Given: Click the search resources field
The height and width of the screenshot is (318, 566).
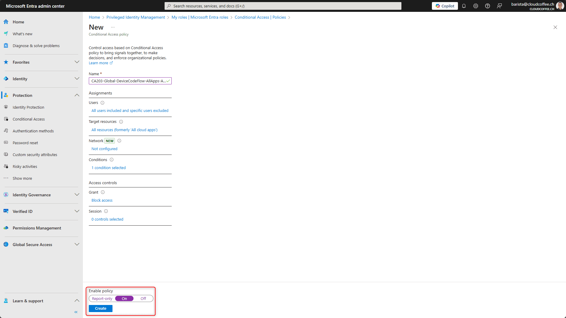Looking at the screenshot, I should (282, 6).
